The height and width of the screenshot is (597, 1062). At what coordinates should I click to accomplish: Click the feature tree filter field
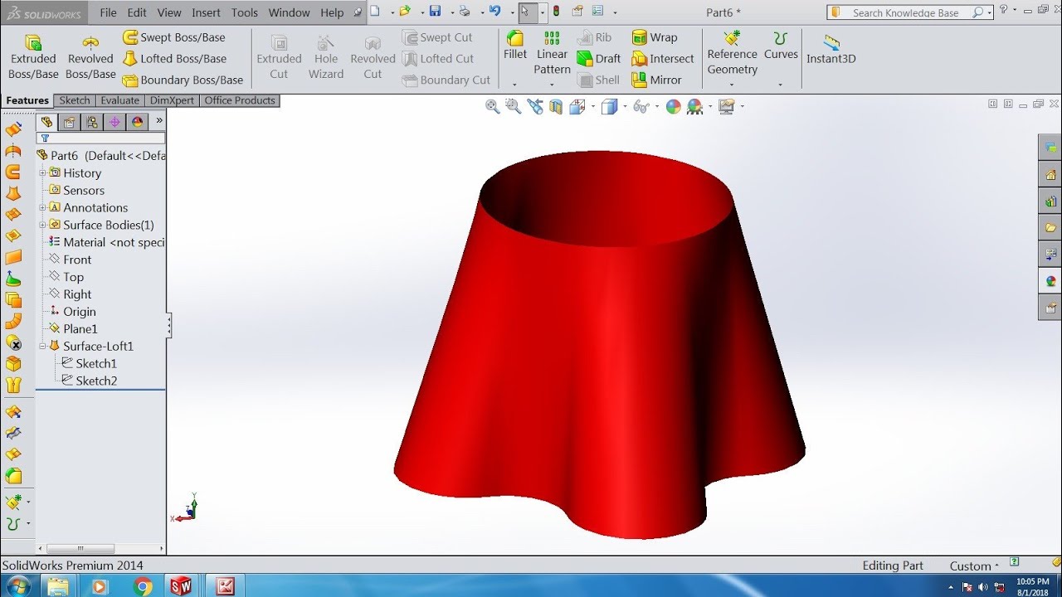100,138
